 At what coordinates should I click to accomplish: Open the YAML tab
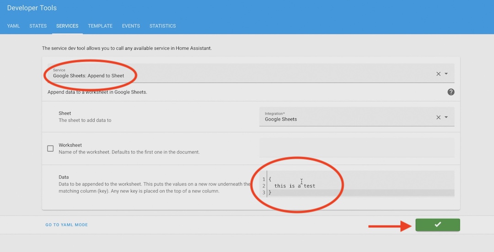tap(13, 26)
